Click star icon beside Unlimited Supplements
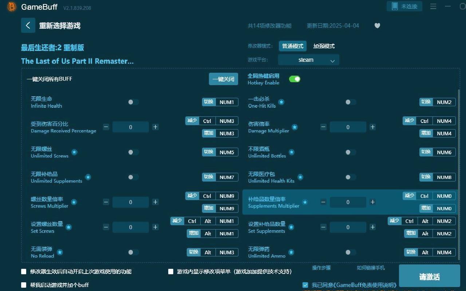The image size is (466, 291). [x=88, y=178]
